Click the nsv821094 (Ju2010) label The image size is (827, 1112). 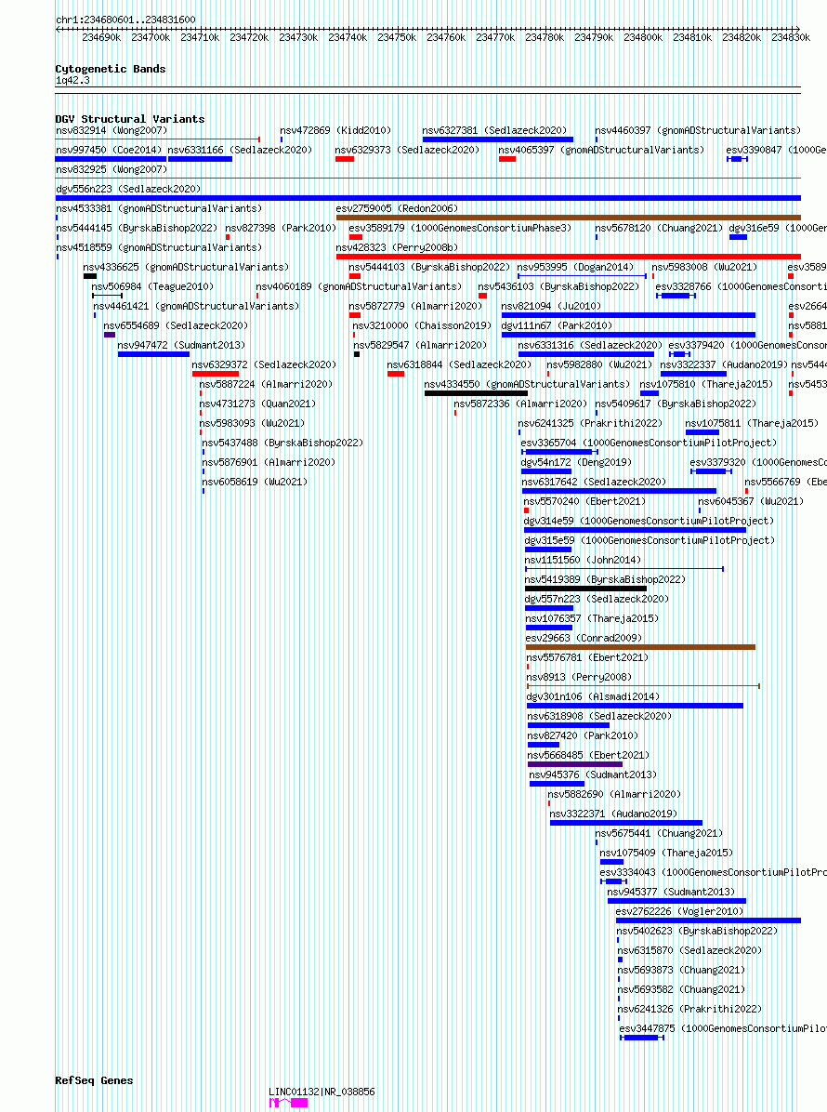[551, 306]
